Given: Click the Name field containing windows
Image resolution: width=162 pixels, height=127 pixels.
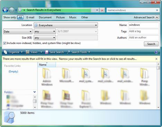Looking at the screenshot, I should pos(143,25).
